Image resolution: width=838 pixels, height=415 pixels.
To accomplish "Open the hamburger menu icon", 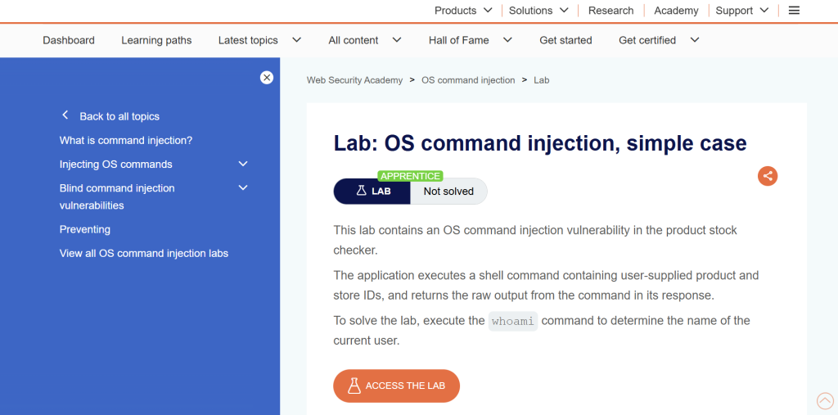I will click(x=794, y=10).
